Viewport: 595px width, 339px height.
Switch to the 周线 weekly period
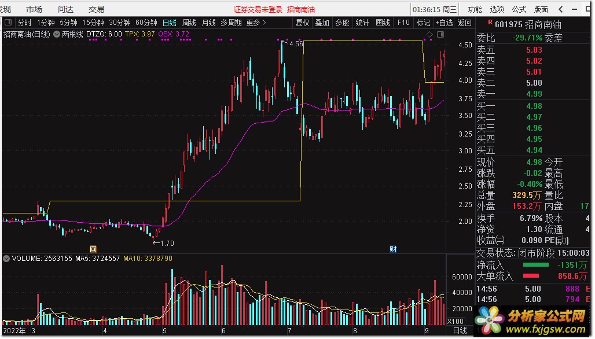189,23
